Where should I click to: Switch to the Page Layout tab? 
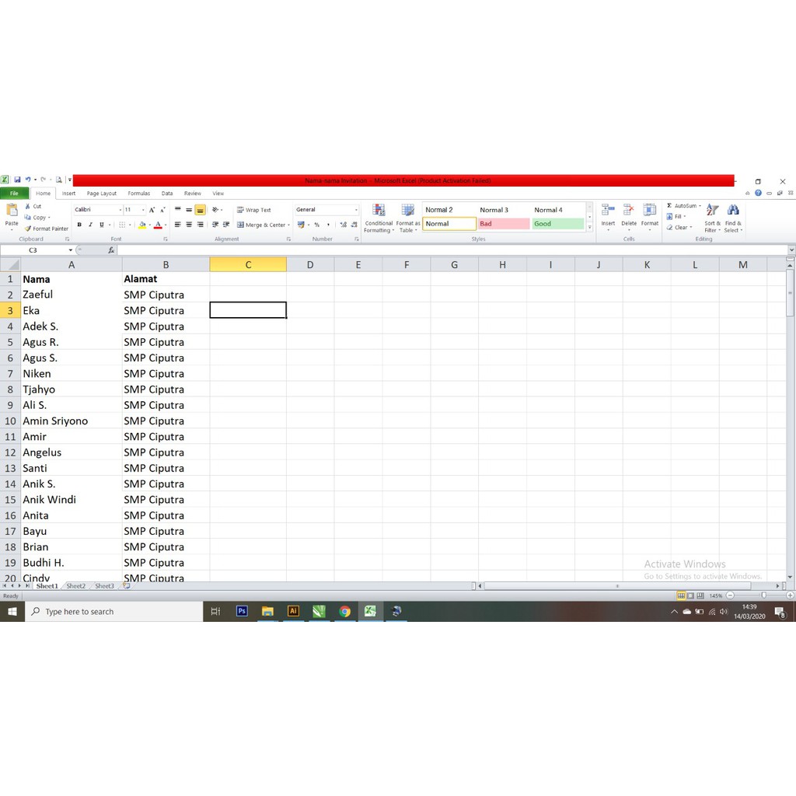tap(102, 194)
